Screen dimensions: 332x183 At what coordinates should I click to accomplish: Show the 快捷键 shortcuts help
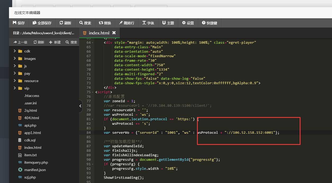point(209,23)
